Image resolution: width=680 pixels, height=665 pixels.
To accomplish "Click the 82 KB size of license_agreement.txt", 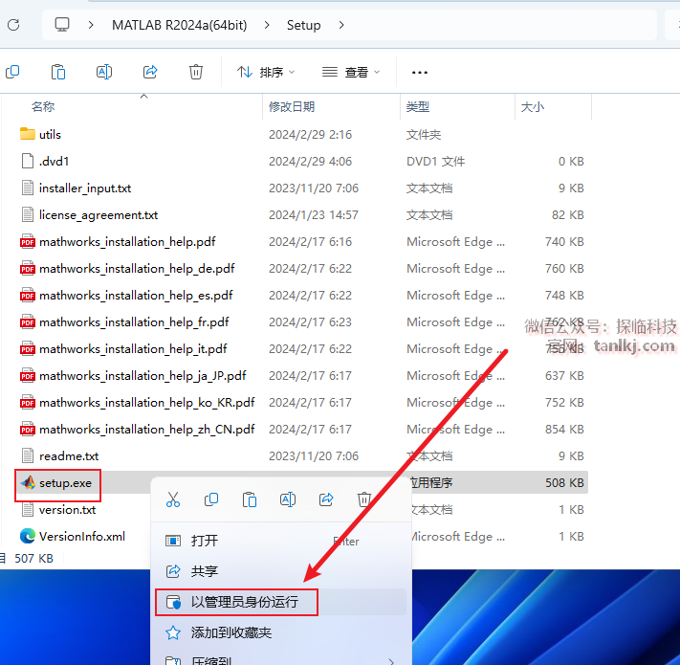I will (x=568, y=215).
